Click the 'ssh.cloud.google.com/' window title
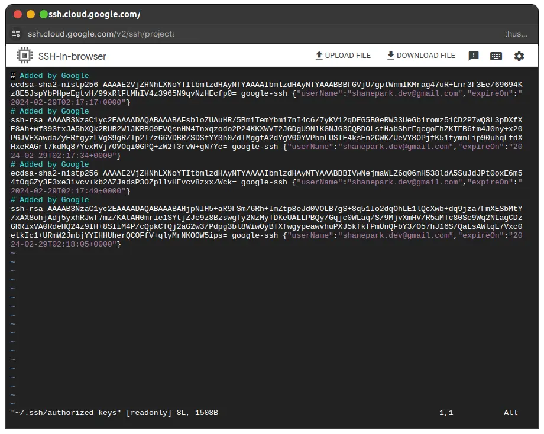The height and width of the screenshot is (434, 544). (x=95, y=14)
